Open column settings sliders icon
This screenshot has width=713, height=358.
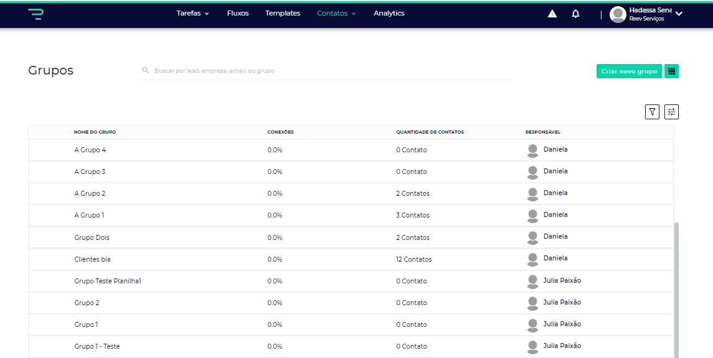tap(671, 112)
